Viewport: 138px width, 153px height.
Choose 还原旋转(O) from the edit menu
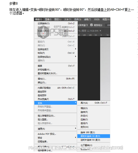point(56,23)
